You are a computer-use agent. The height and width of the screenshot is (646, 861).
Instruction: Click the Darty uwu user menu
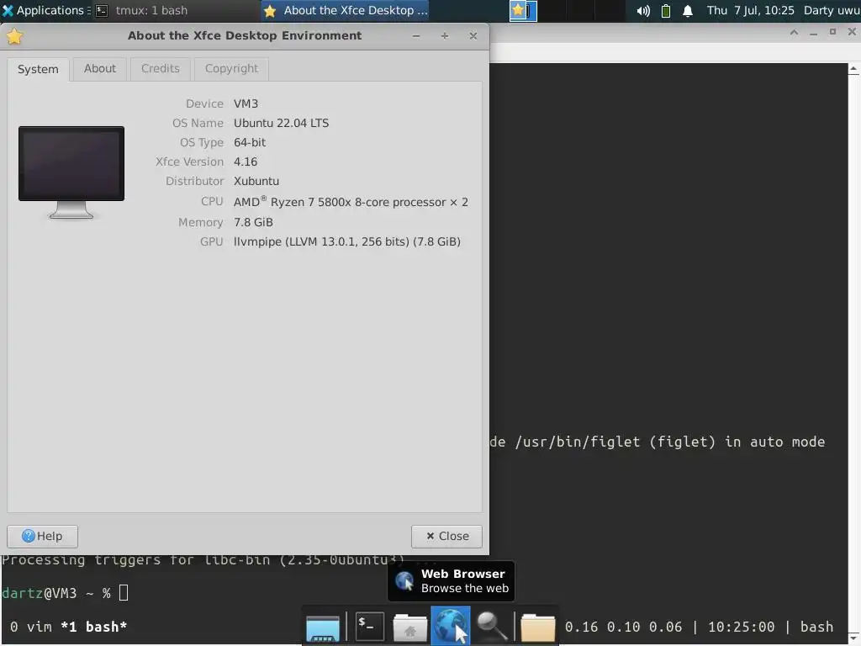tap(832, 10)
